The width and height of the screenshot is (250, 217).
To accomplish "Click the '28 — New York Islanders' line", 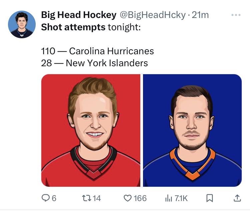I will [94, 63].
